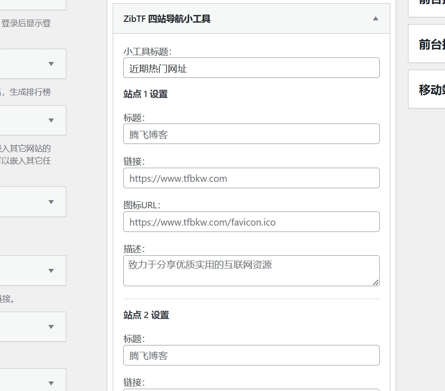Select the 站点 2 title input field
Image resolution: width=445 pixels, height=391 pixels.
(251, 355)
